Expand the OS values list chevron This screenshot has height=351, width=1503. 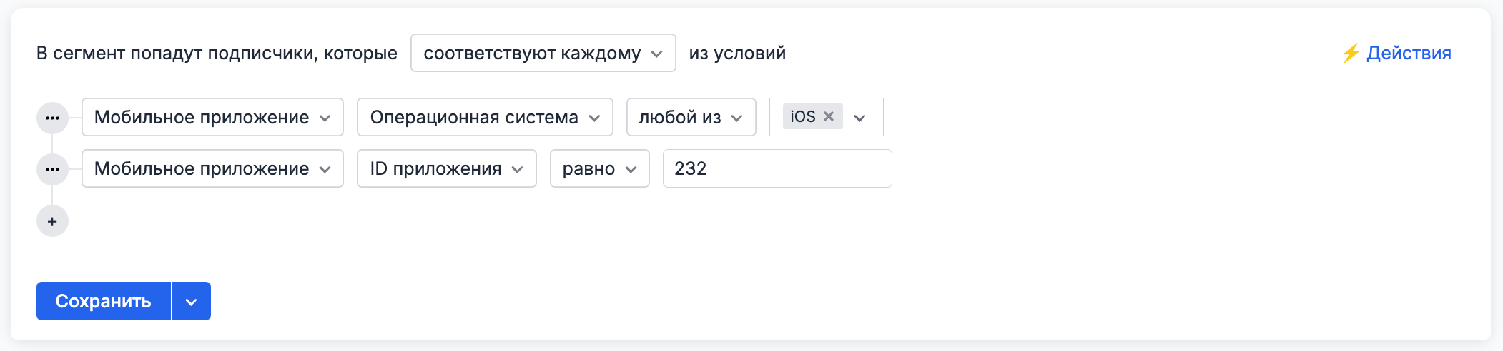pos(860,118)
